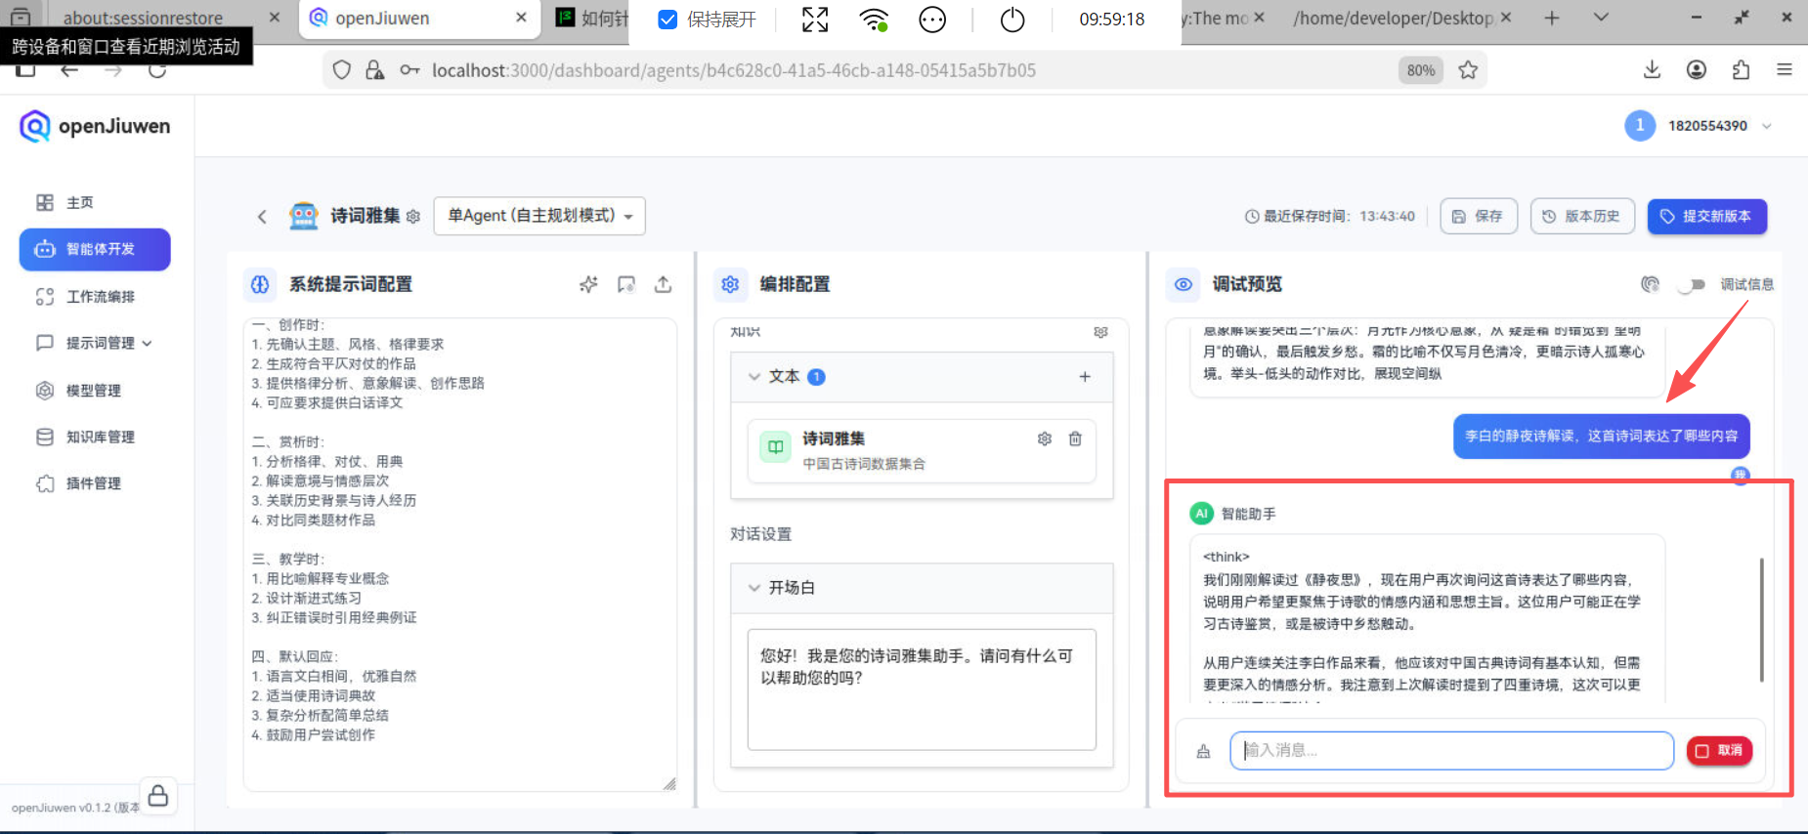
Task: Click the prompt export upload icon
Action: (x=664, y=284)
